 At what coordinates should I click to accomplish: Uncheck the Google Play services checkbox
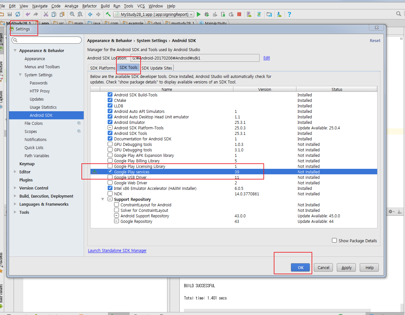pos(110,172)
